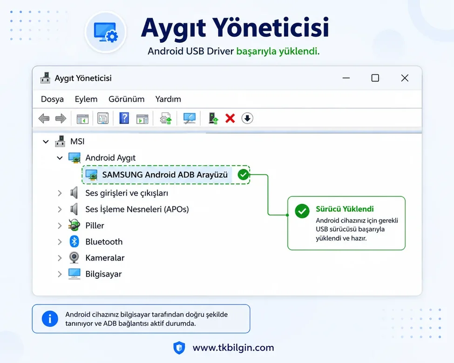Viewport: 454px width, 363px height.
Task: Open the Eylem menu
Action: tap(86, 99)
